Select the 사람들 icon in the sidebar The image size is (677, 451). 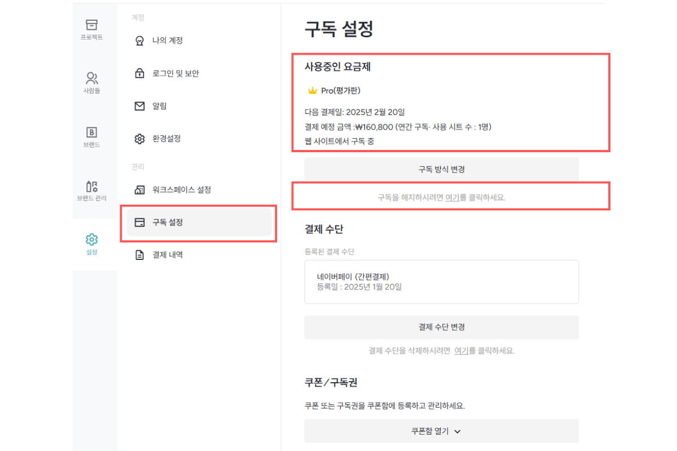(x=91, y=80)
